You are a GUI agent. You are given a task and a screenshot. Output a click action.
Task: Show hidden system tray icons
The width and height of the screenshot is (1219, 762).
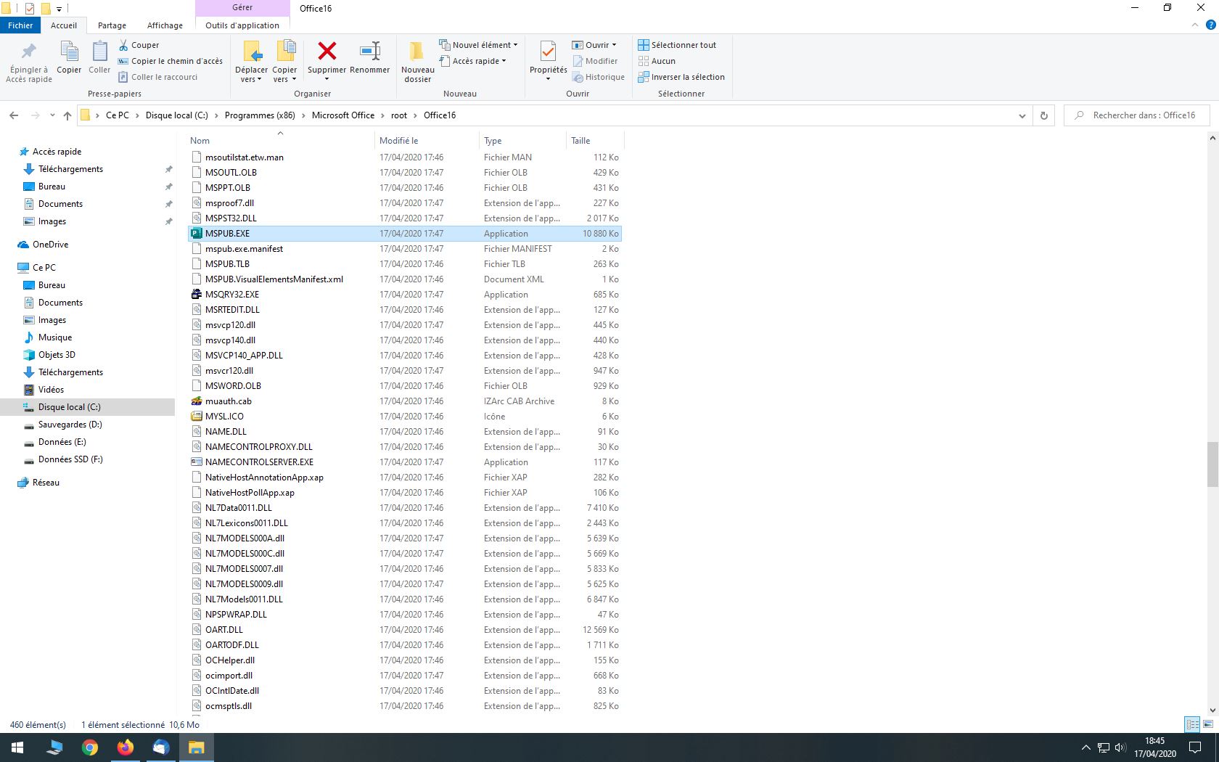(x=1085, y=747)
